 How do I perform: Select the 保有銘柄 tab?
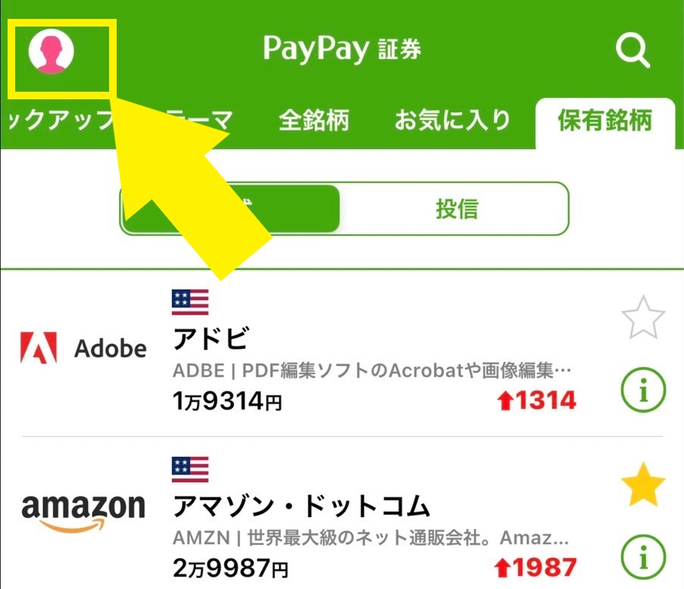click(605, 120)
